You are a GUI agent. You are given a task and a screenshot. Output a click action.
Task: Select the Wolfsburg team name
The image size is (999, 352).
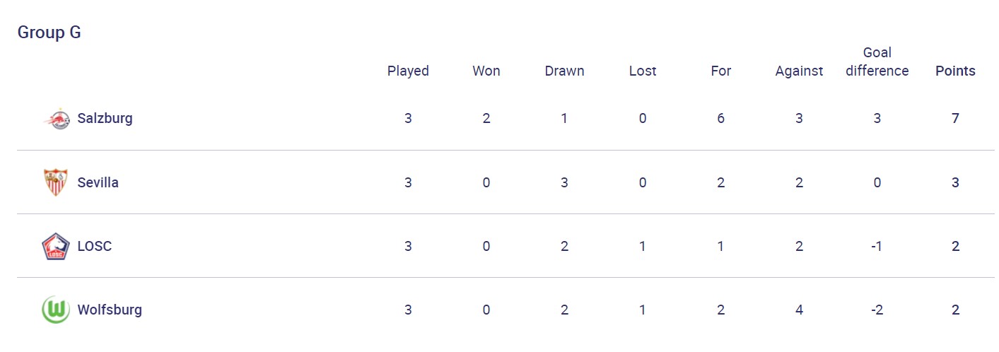coord(110,310)
